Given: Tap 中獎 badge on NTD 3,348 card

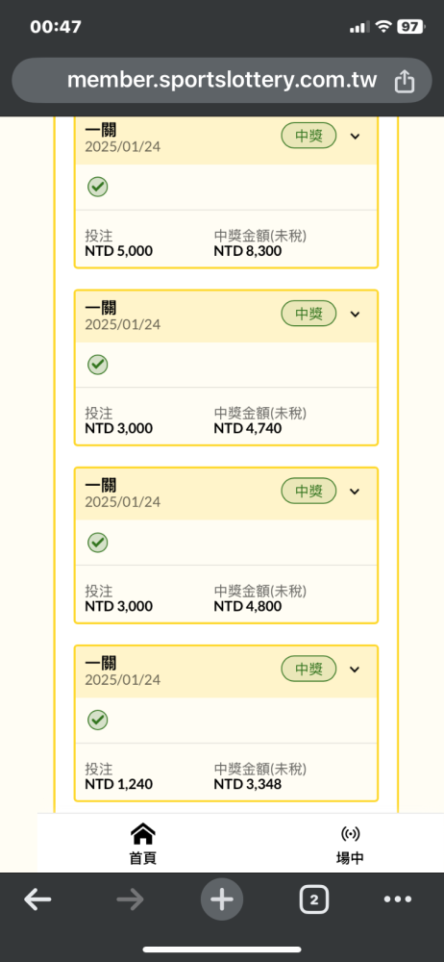Looking at the screenshot, I should click(x=309, y=669).
